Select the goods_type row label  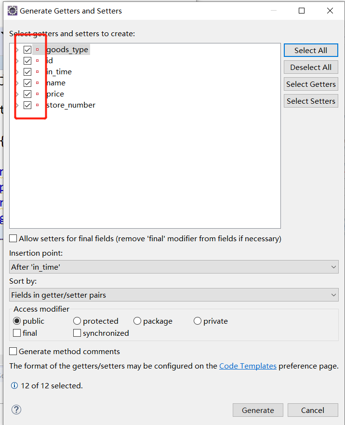[x=67, y=50]
